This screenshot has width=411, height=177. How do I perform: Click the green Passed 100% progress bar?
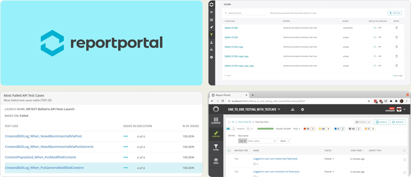[x=265, y=129]
